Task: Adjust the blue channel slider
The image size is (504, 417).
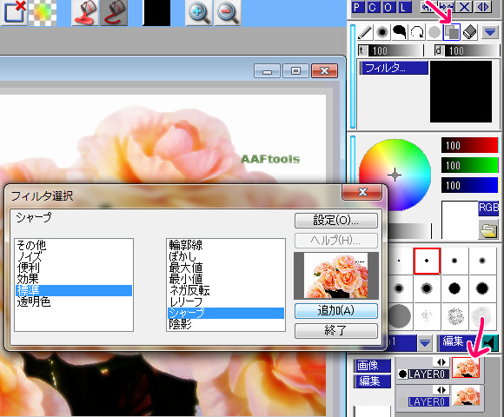Action: click(469, 185)
